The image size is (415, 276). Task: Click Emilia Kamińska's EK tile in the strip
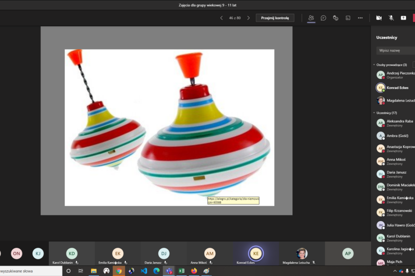118,254
